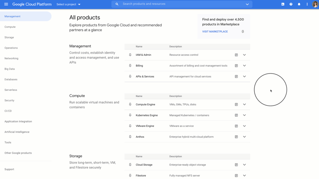Focus the search products and resources field
Image resolution: width=319 pixels, height=179 pixels.
point(182,4)
